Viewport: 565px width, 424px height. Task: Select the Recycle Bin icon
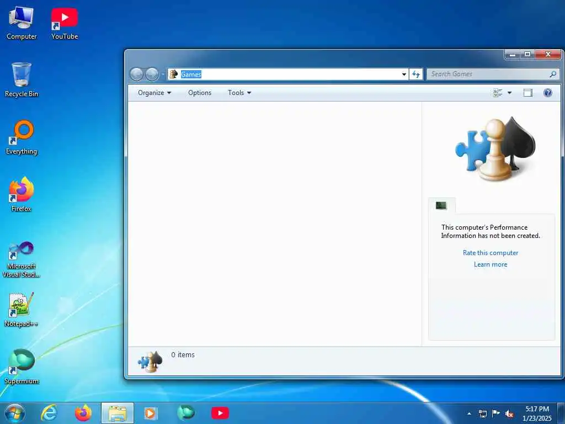(x=22, y=80)
